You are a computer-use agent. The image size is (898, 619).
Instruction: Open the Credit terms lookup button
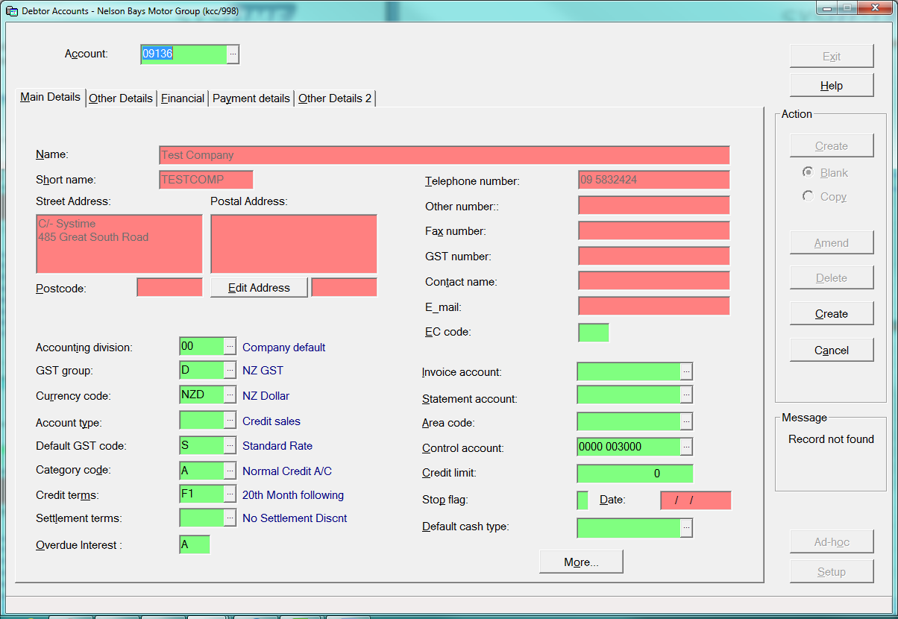pyautogui.click(x=230, y=494)
